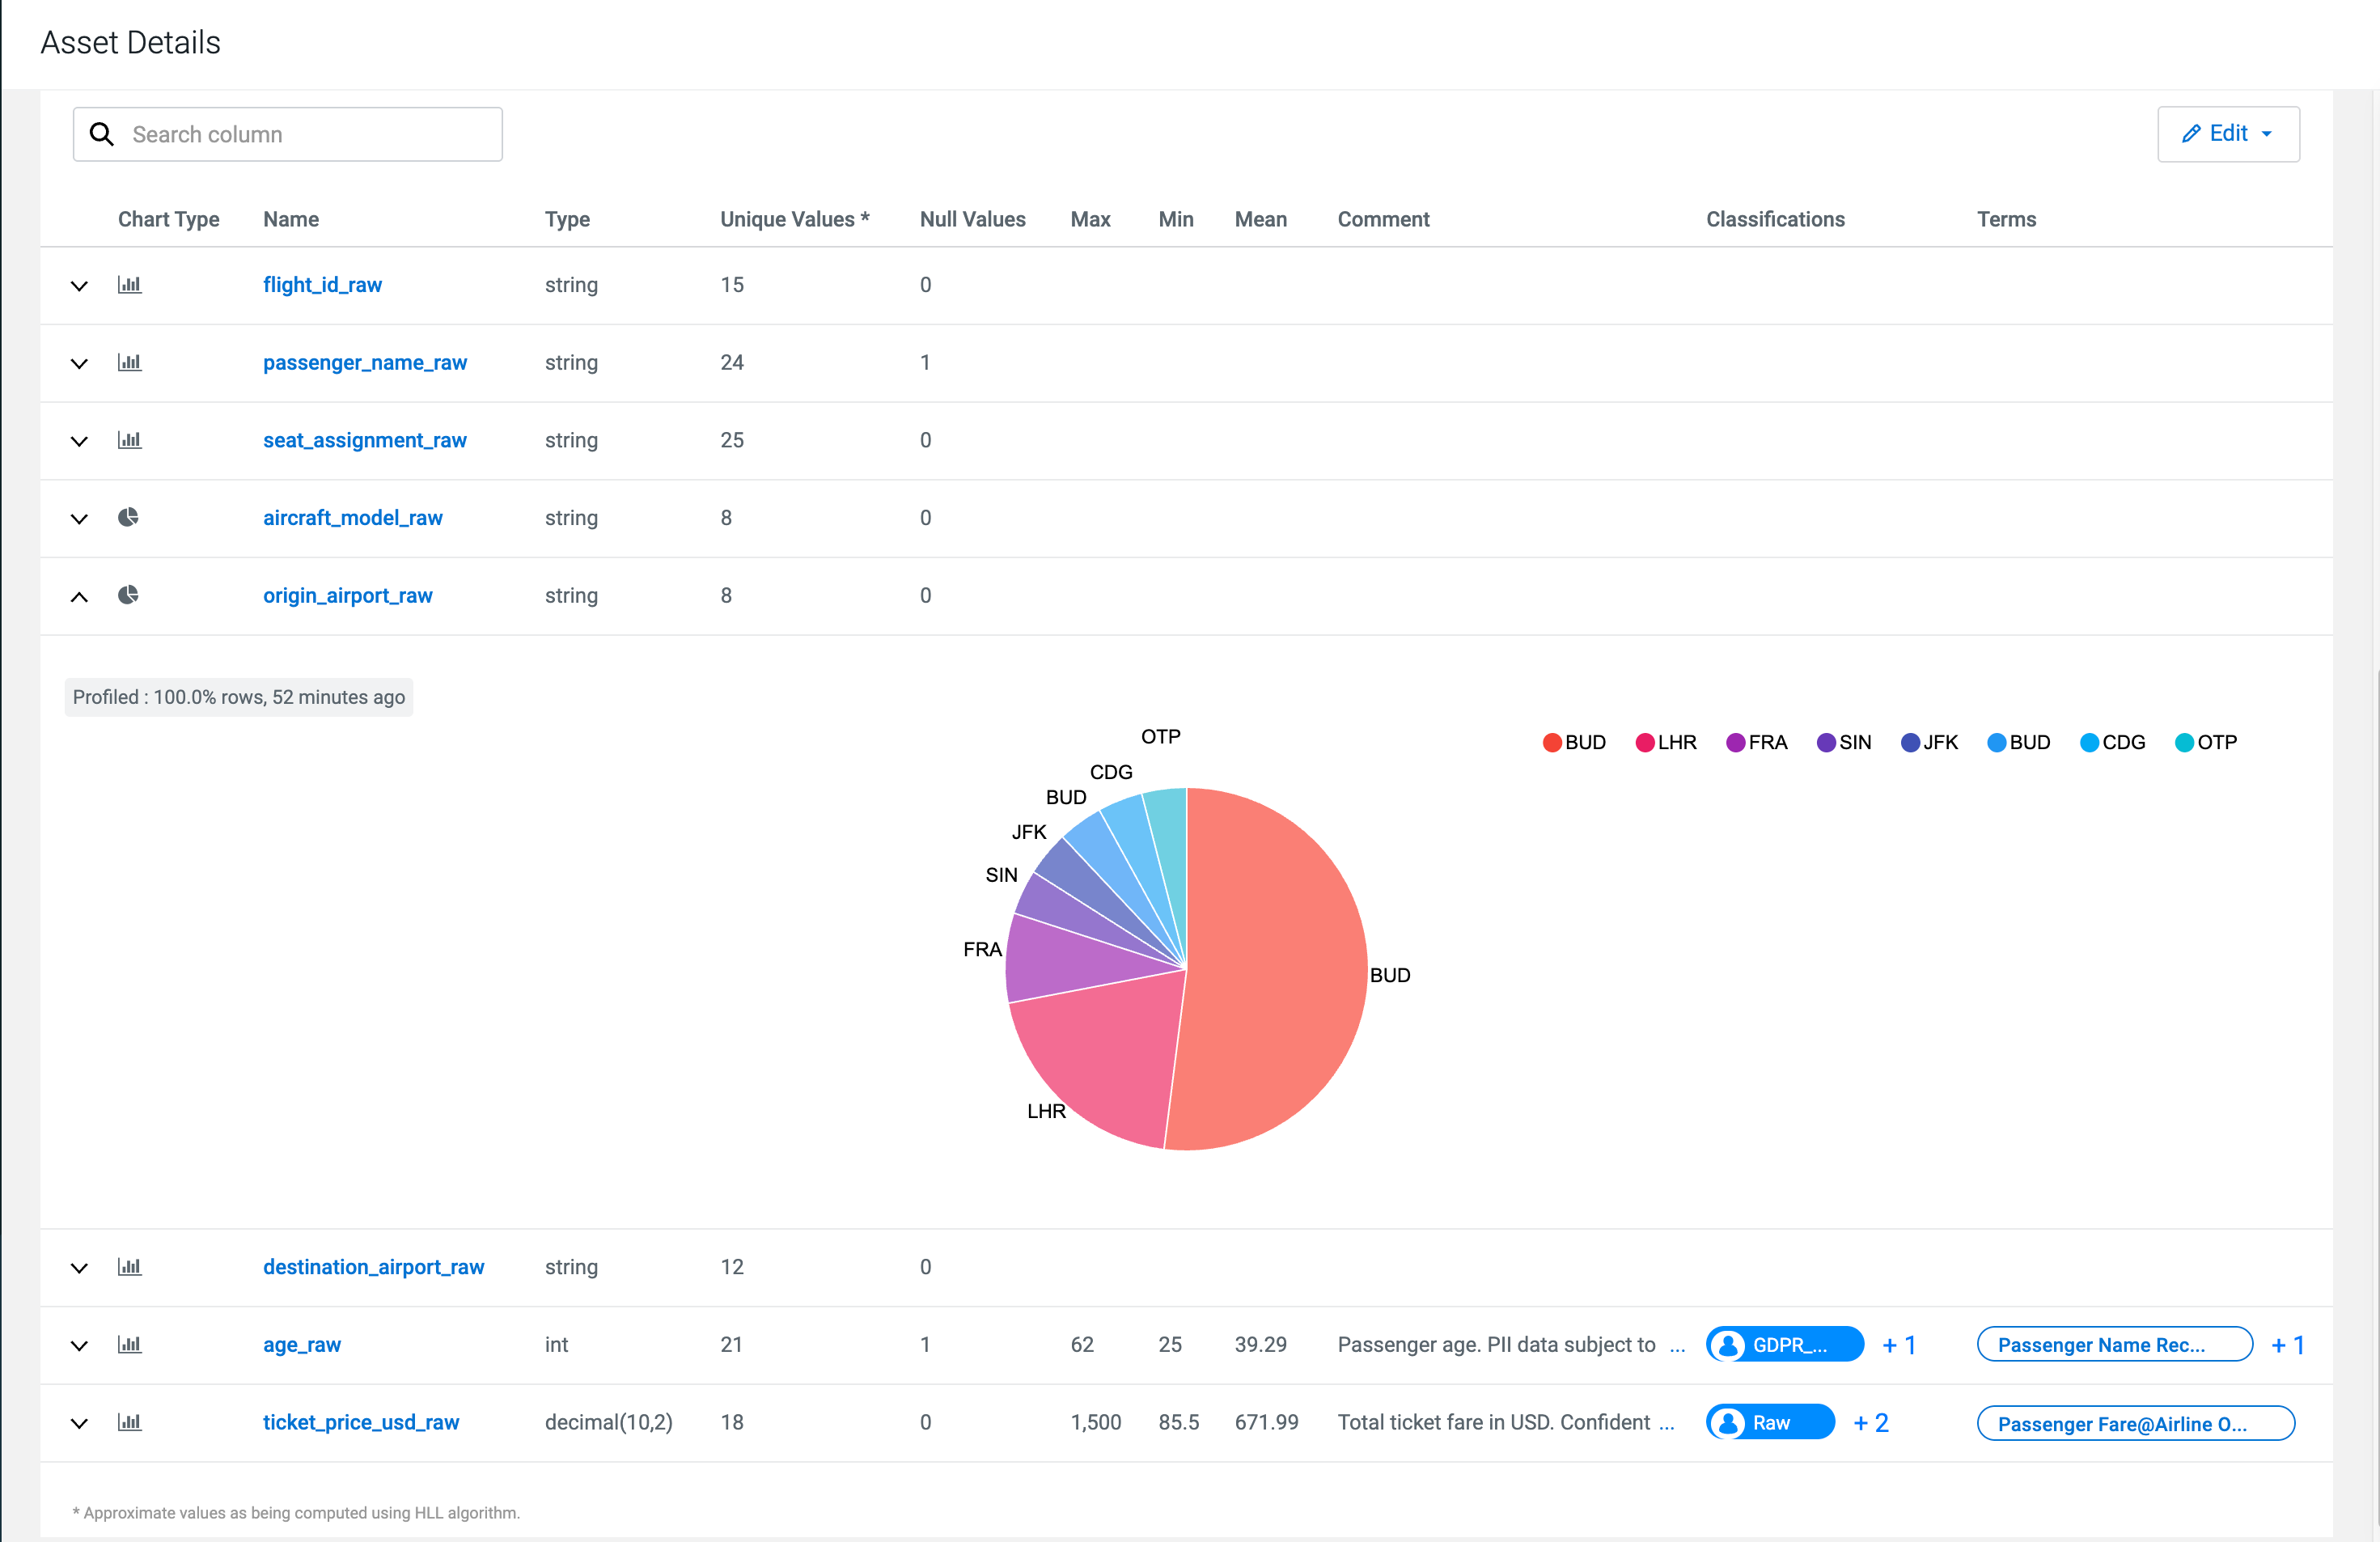Screen dimensions: 2380x1542
Task: Click bar chart icon for flight_id_raw
Action: tap(129, 285)
